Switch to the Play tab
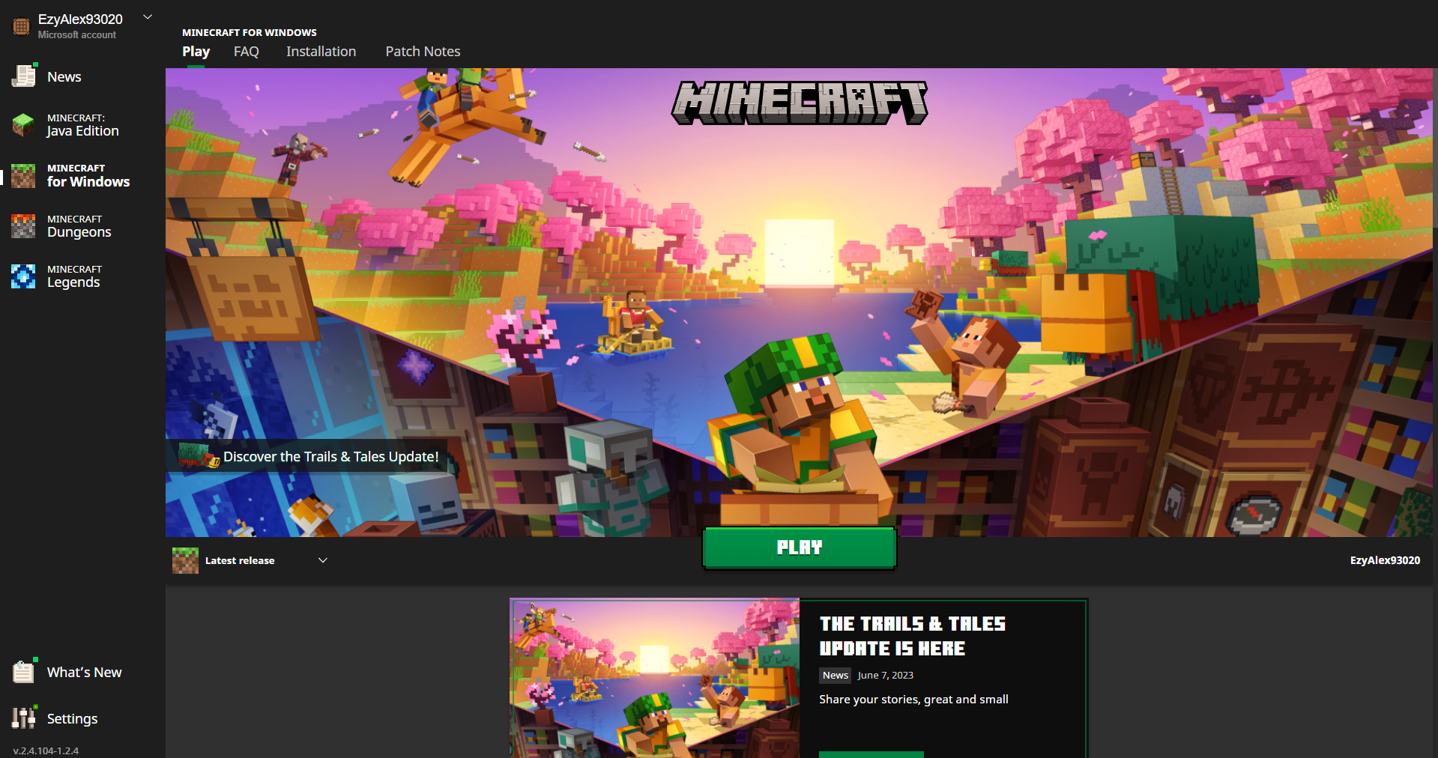Image resolution: width=1438 pixels, height=758 pixels. (196, 51)
